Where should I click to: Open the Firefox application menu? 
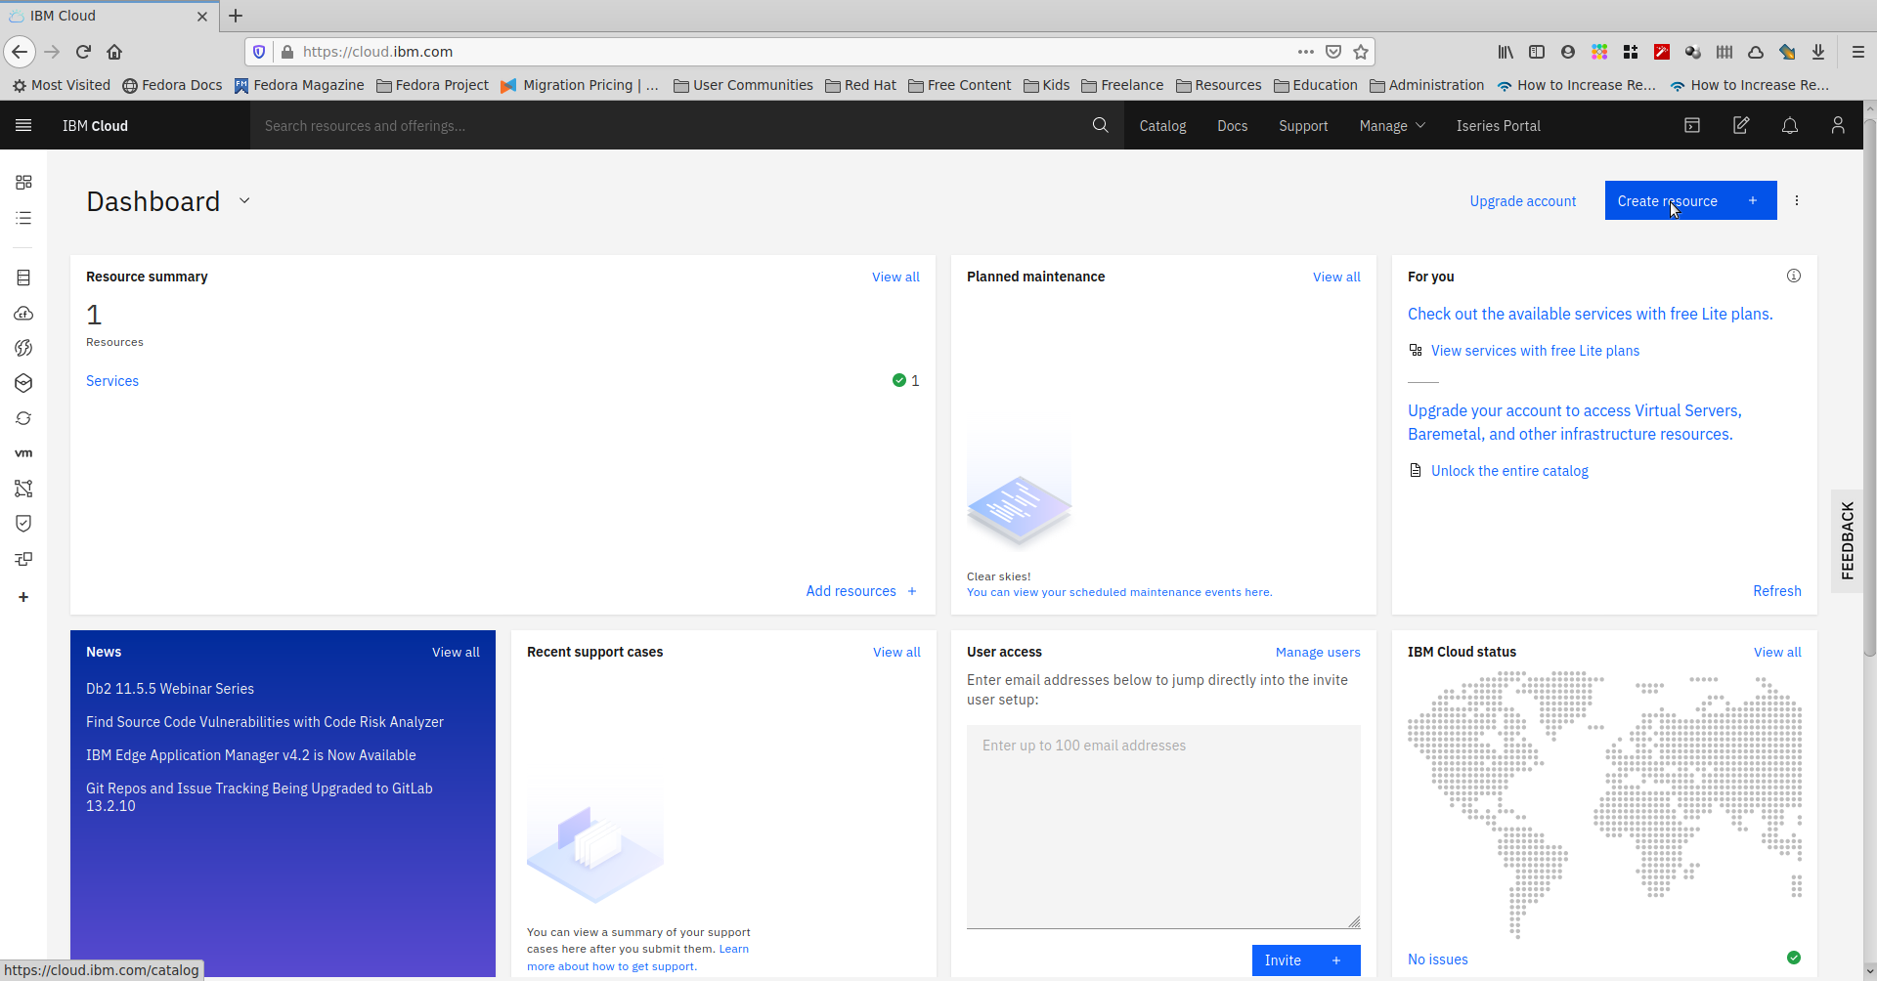[x=1858, y=51]
